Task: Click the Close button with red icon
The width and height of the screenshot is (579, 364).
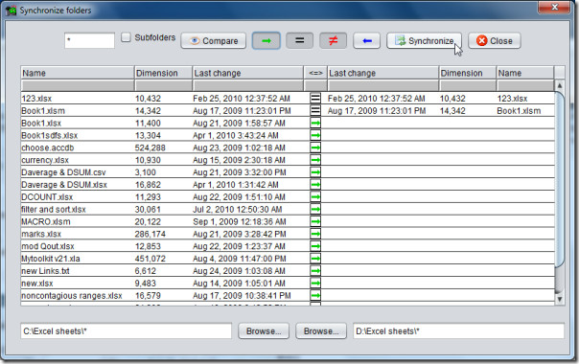Action: tap(495, 40)
